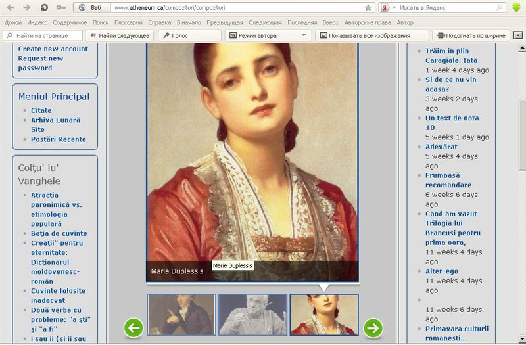Click the key (password wand) icon
This screenshot has width=526, height=345.
pos(61,8)
